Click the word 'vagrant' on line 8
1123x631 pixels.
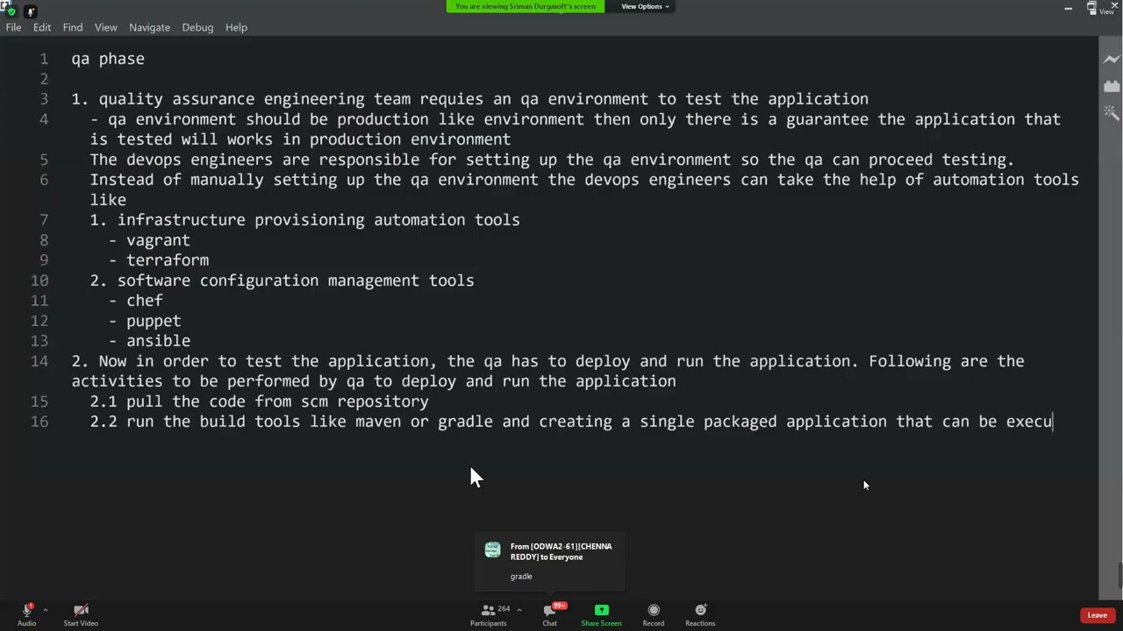pyautogui.click(x=158, y=240)
